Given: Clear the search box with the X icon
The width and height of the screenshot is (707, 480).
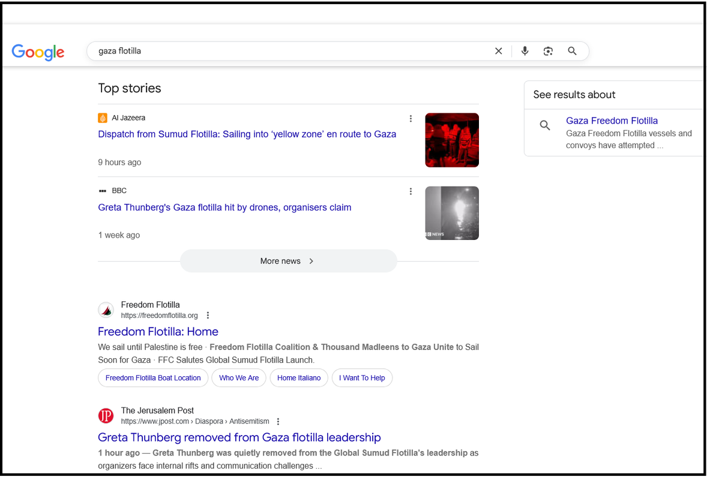Looking at the screenshot, I should (x=498, y=51).
